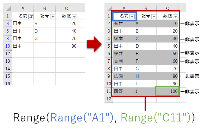Select row header 14 in left sheet
This screenshot has height=129, width=208.
(8, 69)
